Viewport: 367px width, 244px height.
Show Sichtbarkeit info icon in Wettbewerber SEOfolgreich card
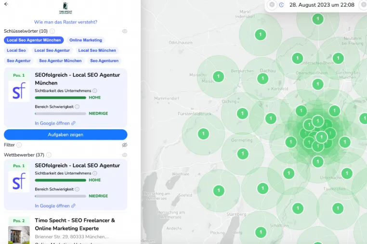tap(95, 173)
